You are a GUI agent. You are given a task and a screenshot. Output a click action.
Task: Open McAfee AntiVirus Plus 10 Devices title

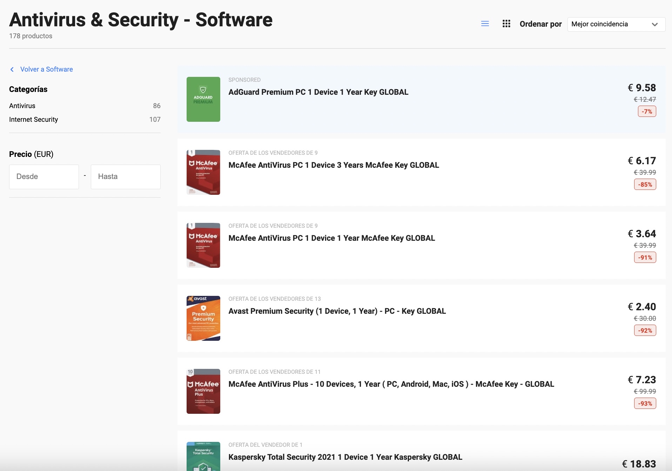coord(391,384)
